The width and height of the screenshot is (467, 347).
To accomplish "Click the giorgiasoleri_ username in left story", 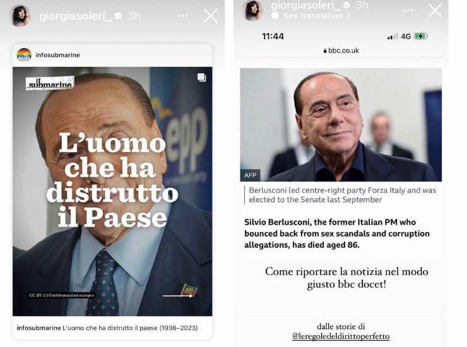I will coord(76,16).
